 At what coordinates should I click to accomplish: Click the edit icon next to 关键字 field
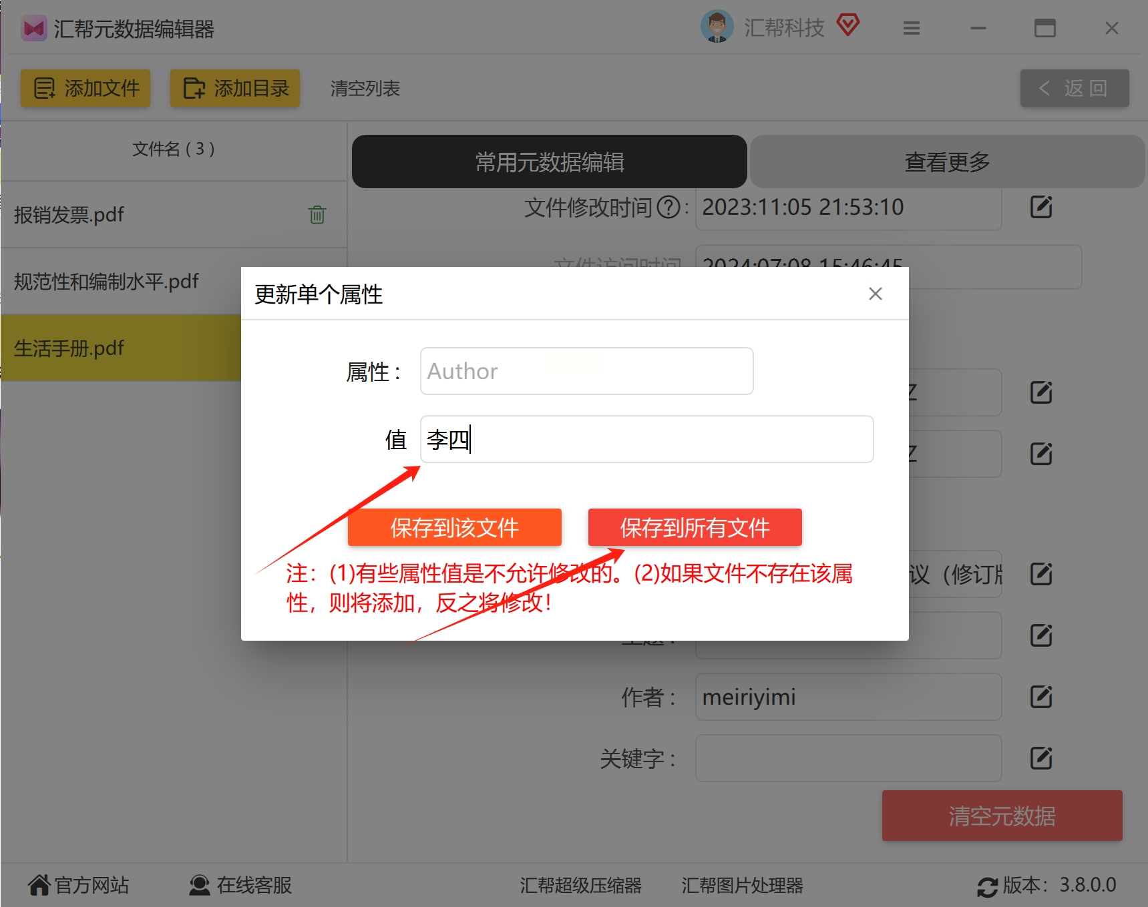click(1041, 758)
